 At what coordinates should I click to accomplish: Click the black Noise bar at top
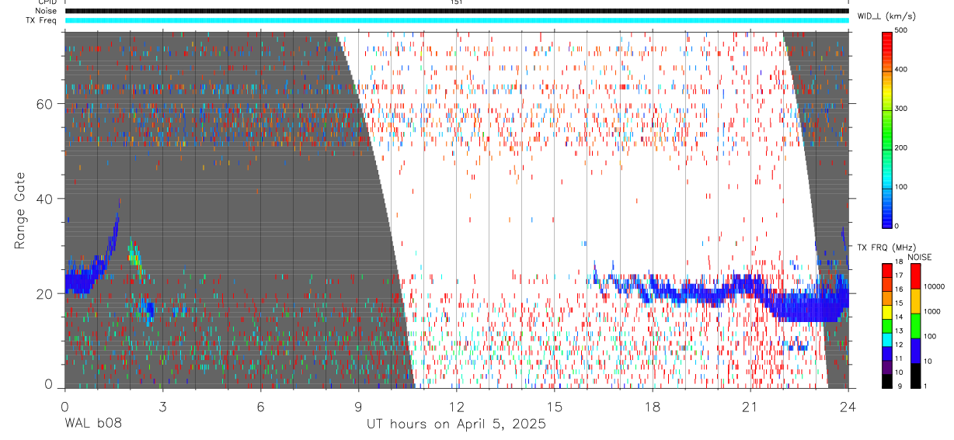click(x=456, y=11)
